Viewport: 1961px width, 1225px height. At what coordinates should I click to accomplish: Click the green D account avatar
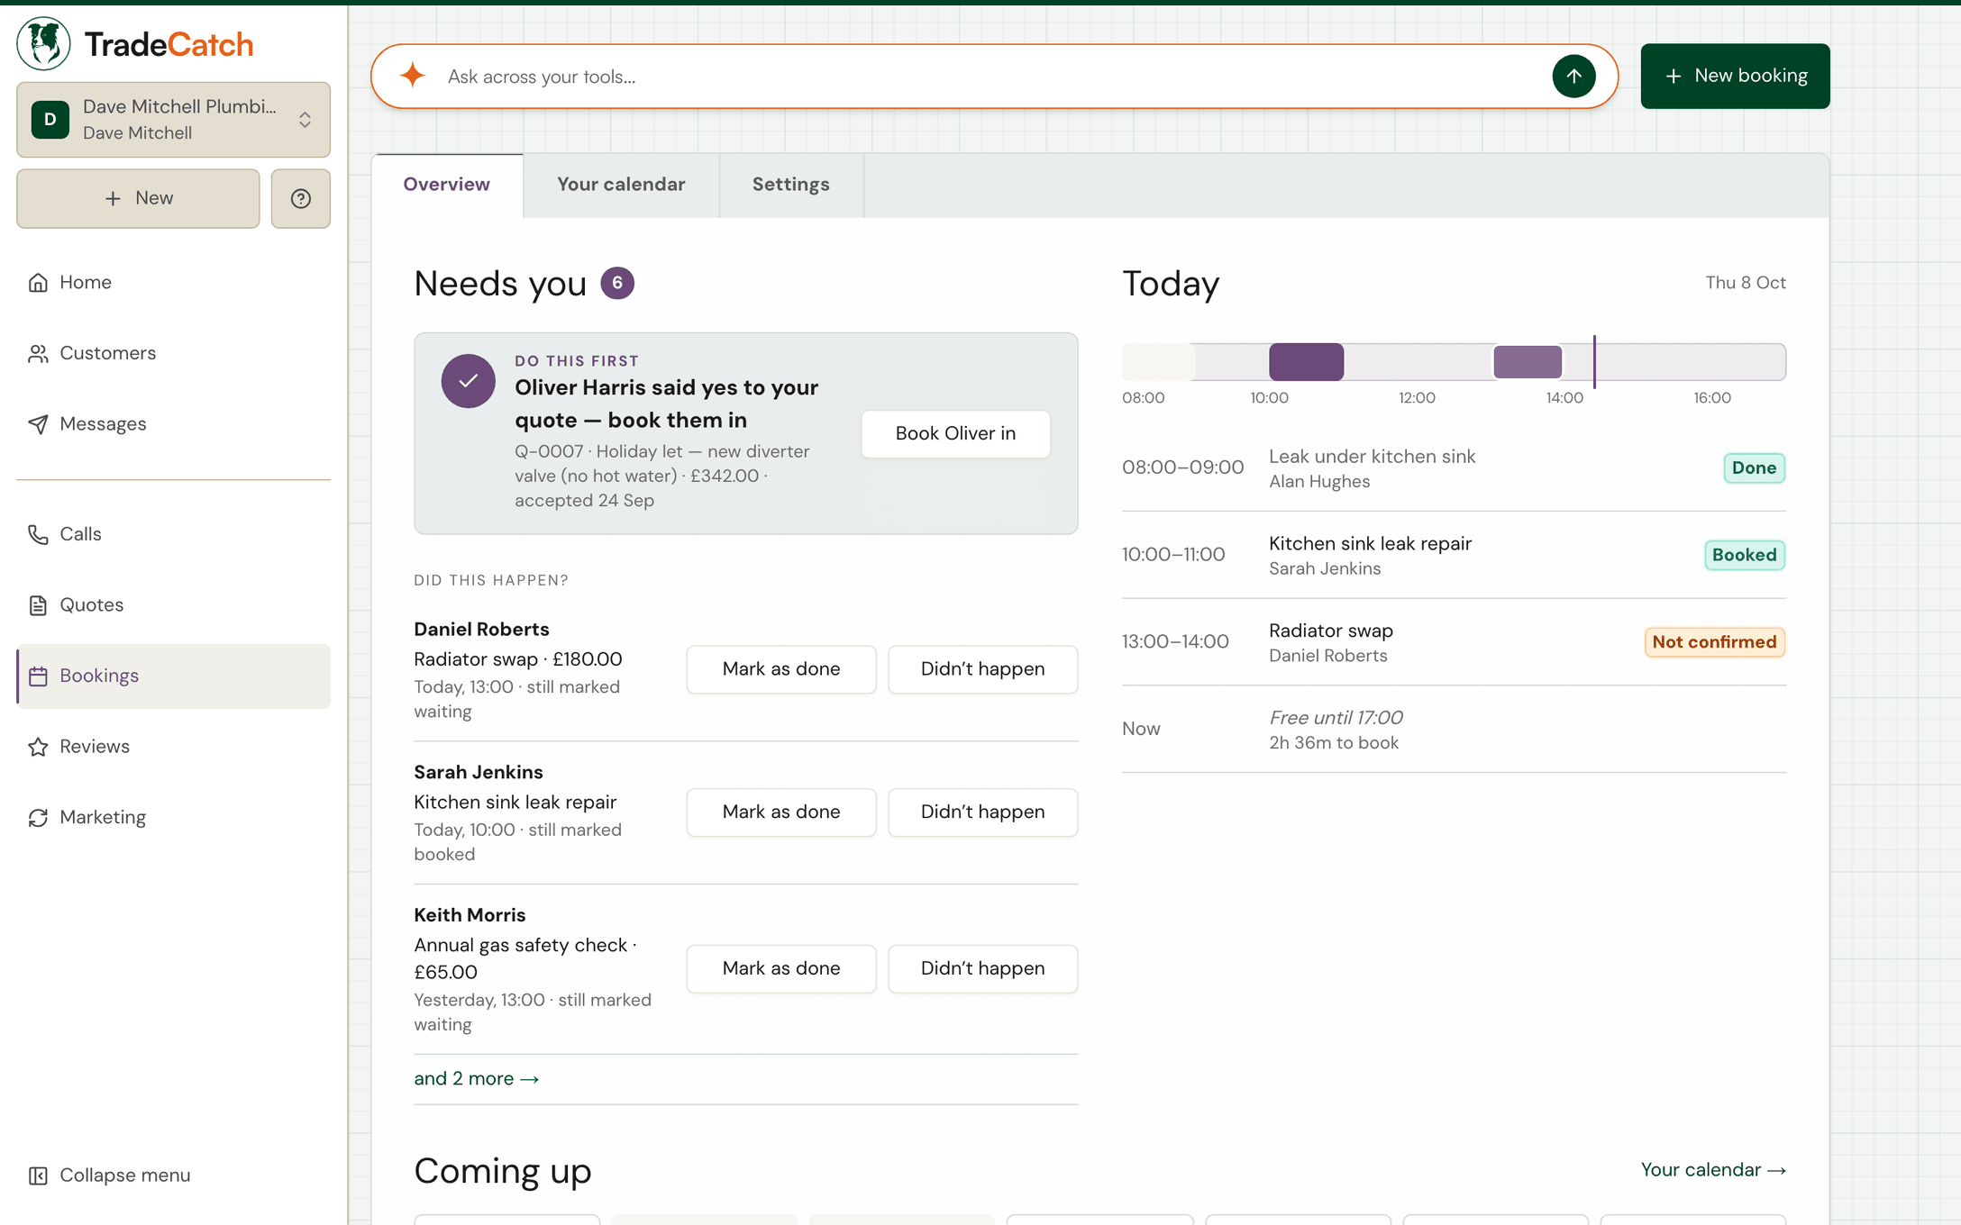click(50, 120)
